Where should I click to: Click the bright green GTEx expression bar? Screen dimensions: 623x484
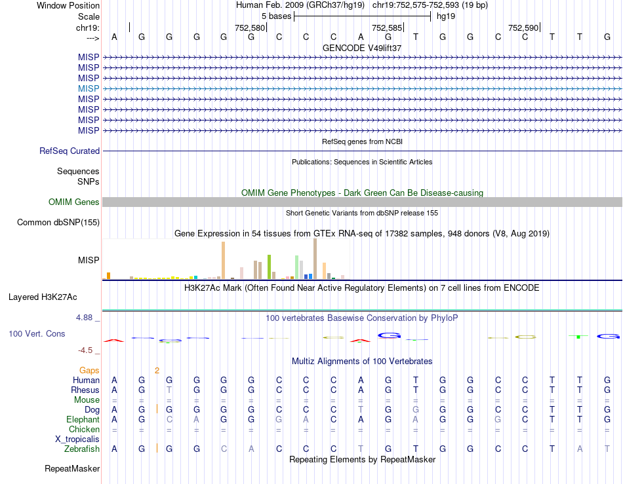click(269, 267)
